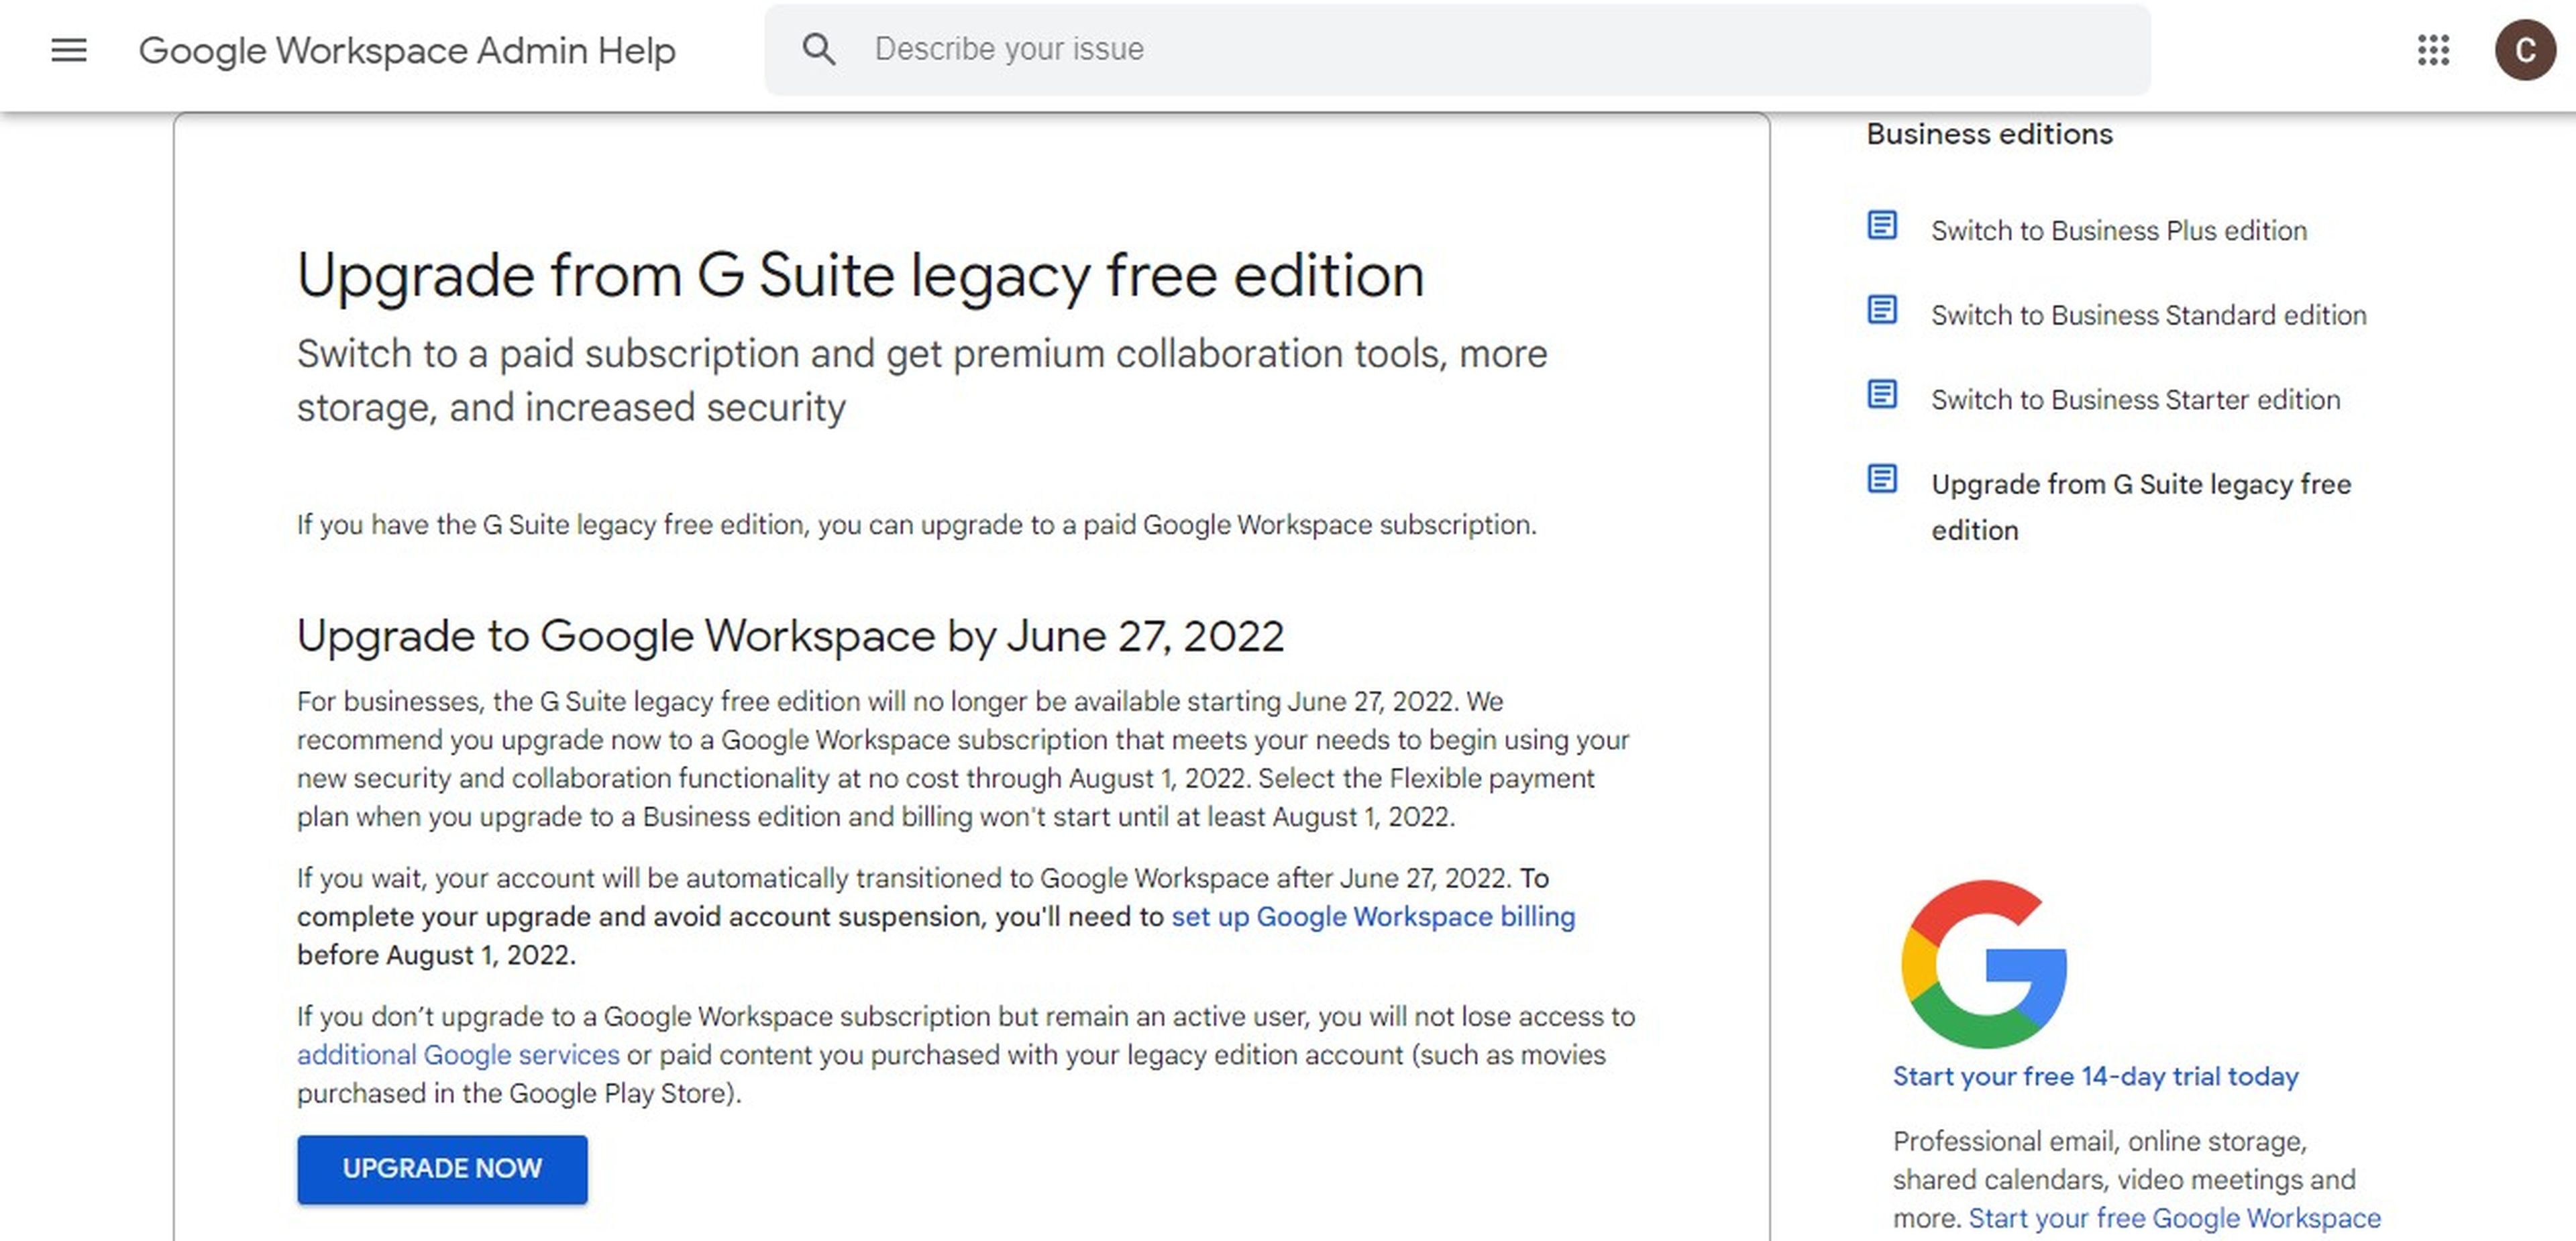This screenshot has height=1241, width=2576.
Task: Open the Google apps grid
Action: click(2433, 50)
